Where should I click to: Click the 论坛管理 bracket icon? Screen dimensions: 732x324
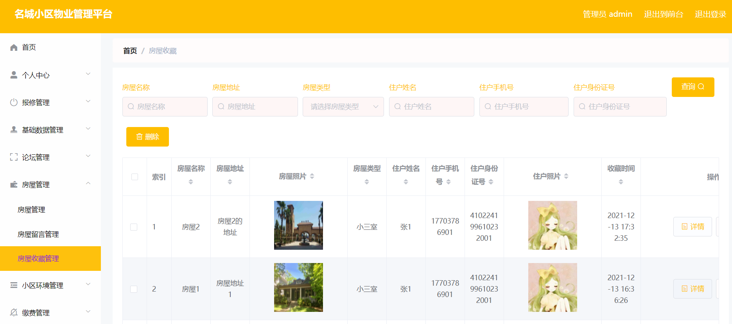(x=14, y=157)
